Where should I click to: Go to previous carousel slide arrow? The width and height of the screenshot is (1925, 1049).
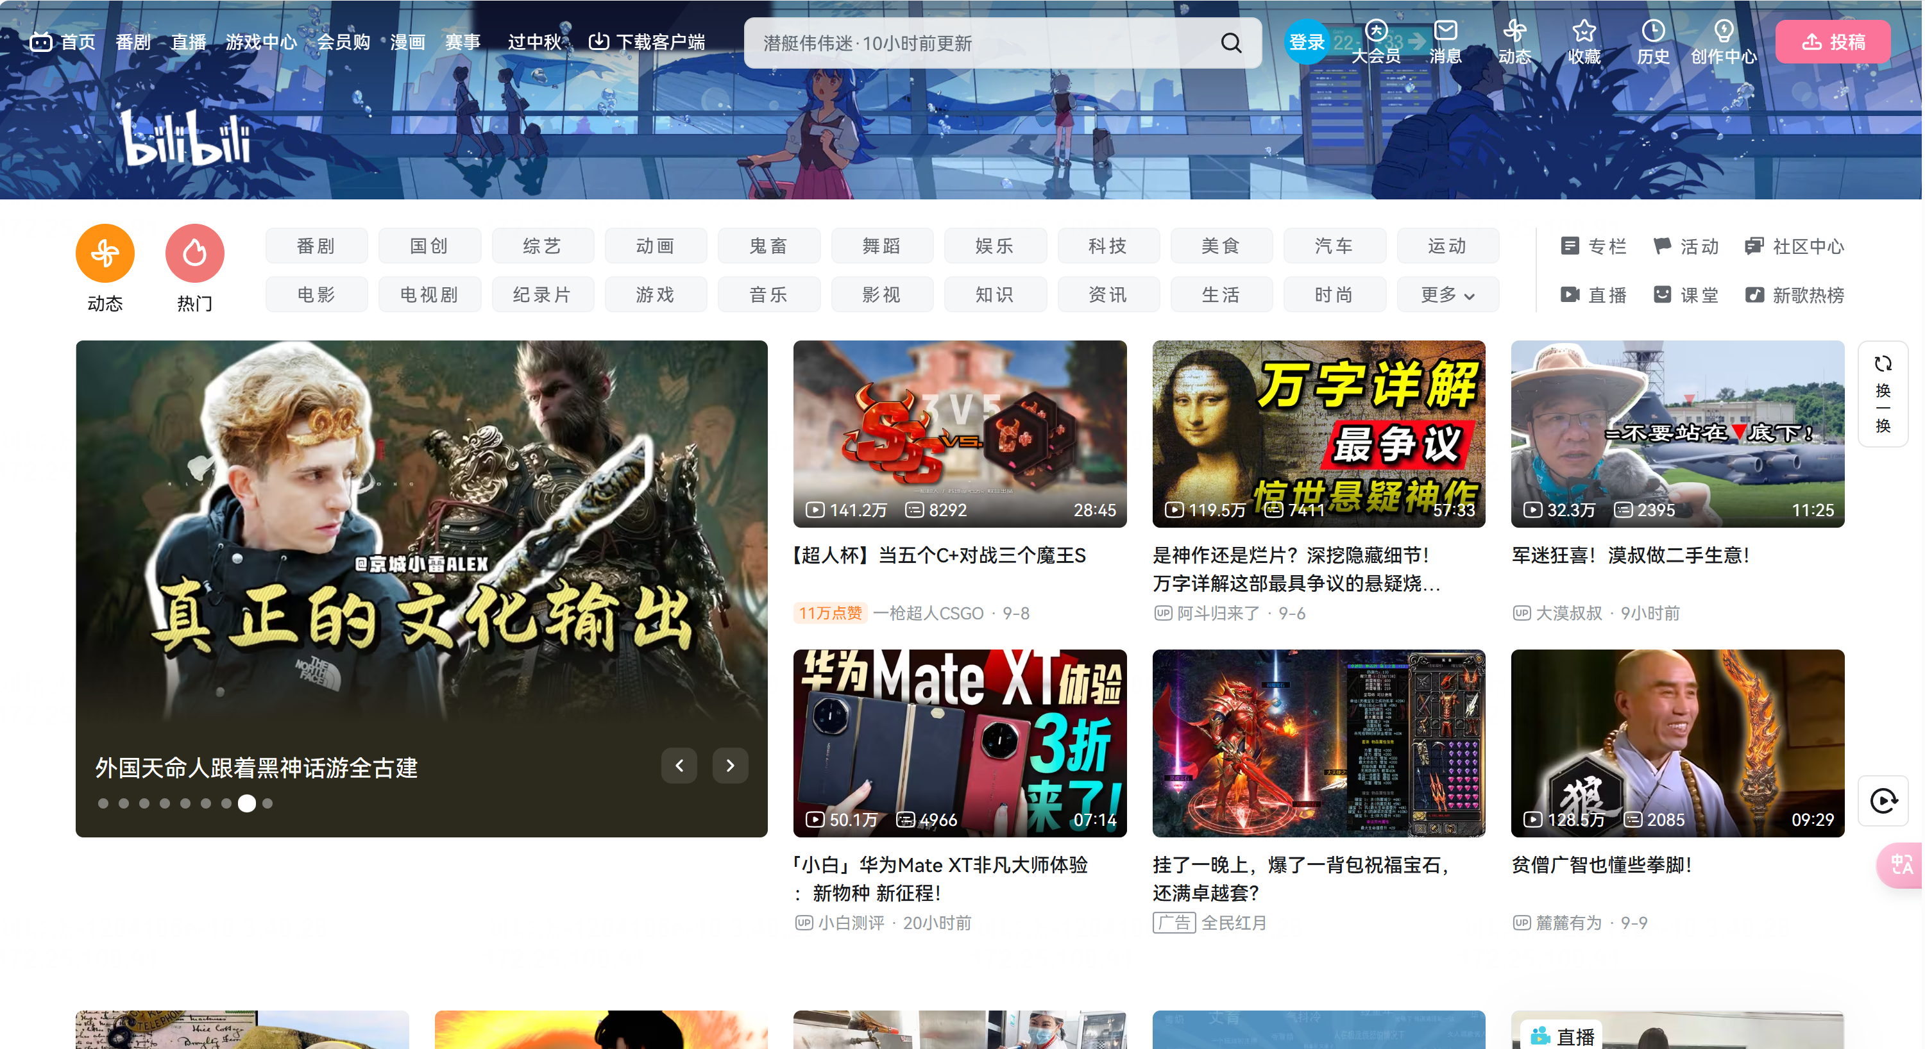coord(679,766)
